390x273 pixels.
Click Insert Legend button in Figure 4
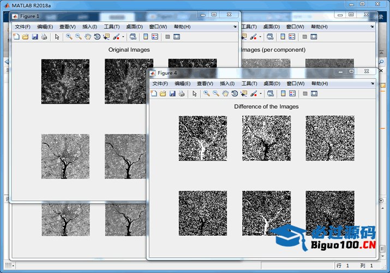point(292,94)
